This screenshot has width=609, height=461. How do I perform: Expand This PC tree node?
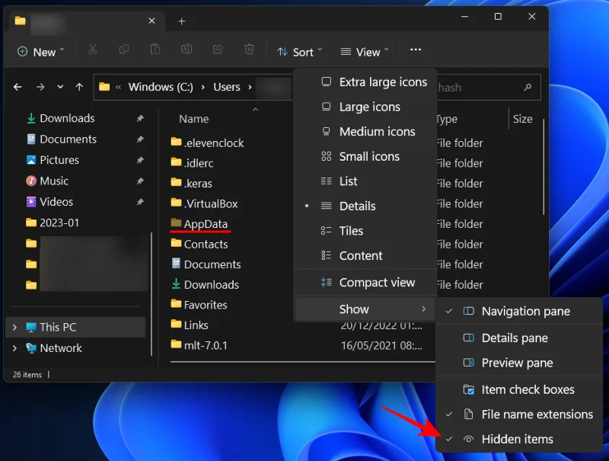click(x=14, y=328)
